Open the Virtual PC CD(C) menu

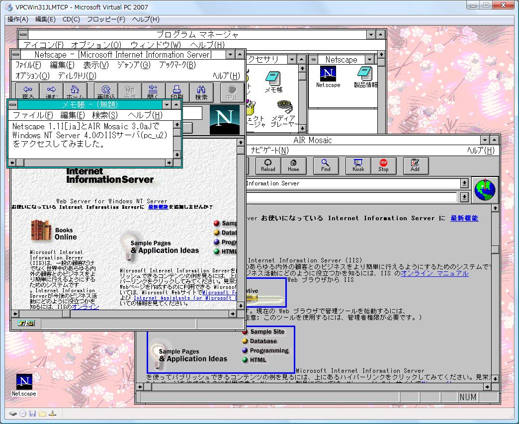click(71, 19)
